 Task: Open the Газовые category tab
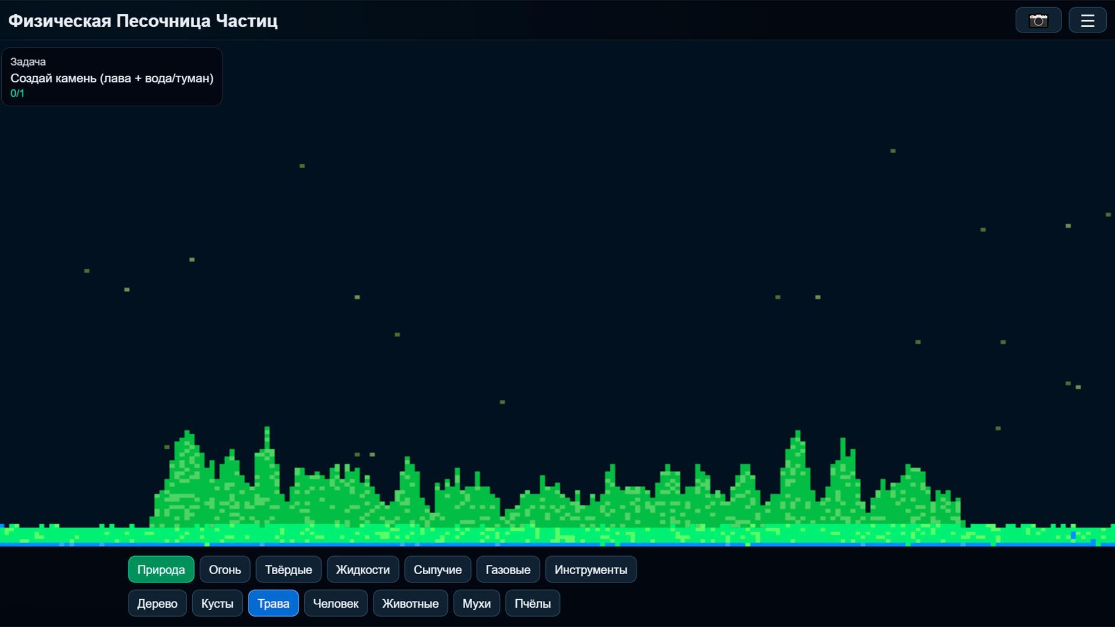508,570
